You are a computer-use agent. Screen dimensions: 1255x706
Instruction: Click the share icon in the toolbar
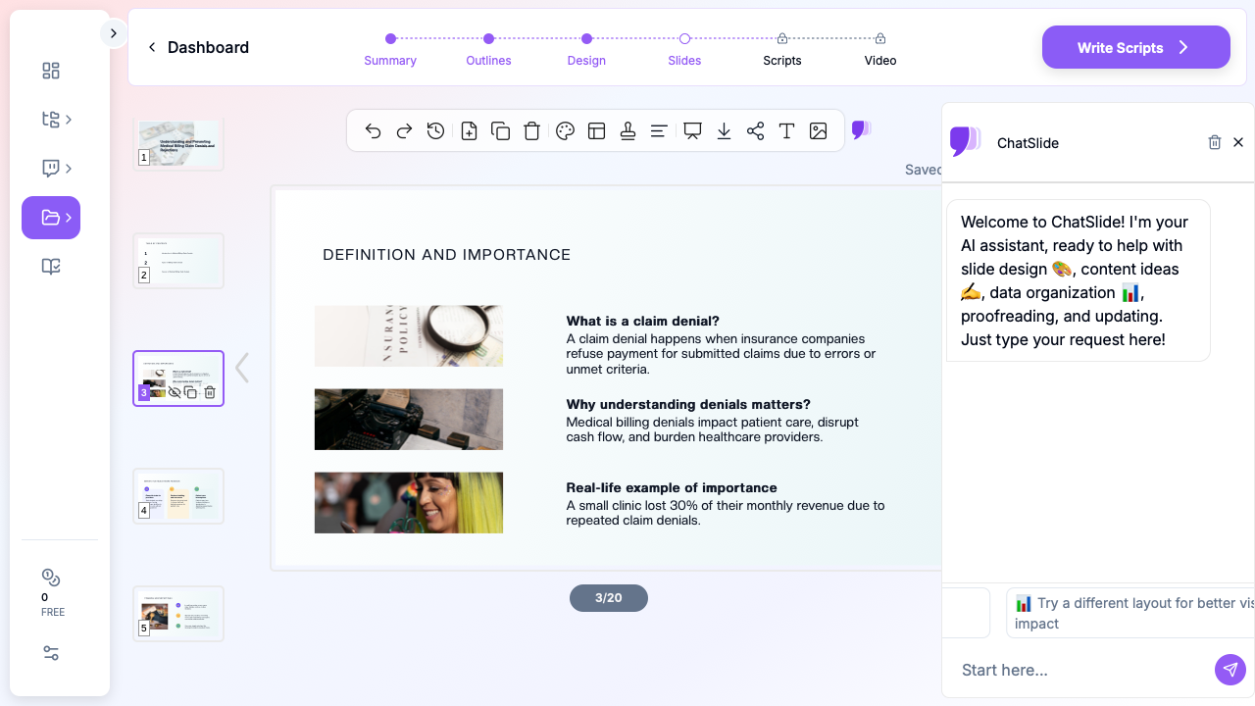(x=755, y=131)
